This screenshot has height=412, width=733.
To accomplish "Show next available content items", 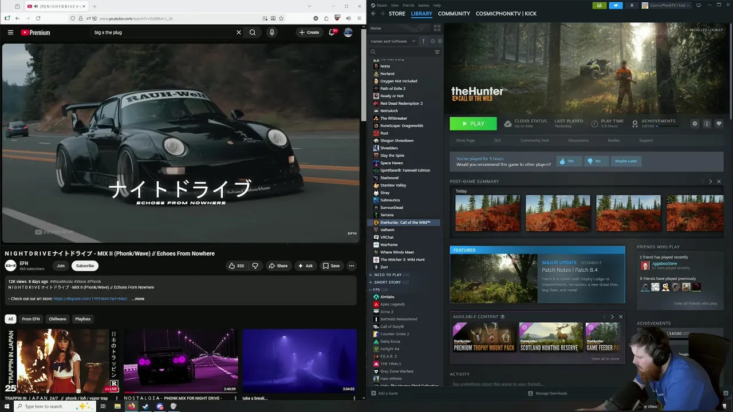I will 612,316.
